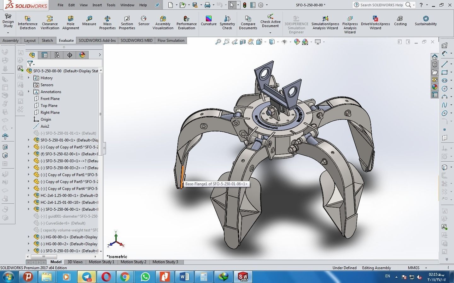Expand the HG-00-00<1> component node
454x283 pixels.
coord(29,237)
